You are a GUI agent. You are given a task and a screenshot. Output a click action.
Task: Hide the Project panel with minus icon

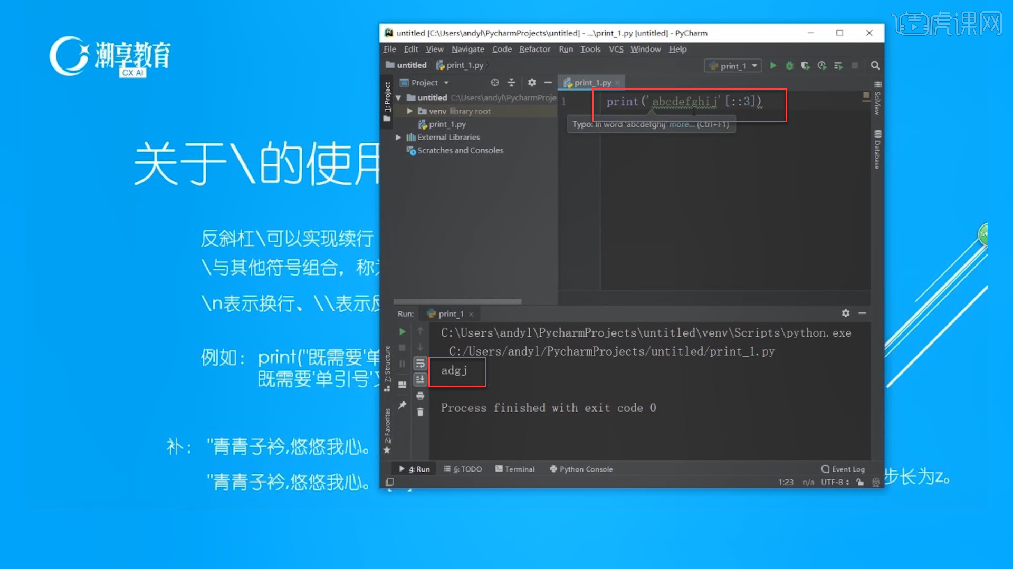tap(548, 83)
